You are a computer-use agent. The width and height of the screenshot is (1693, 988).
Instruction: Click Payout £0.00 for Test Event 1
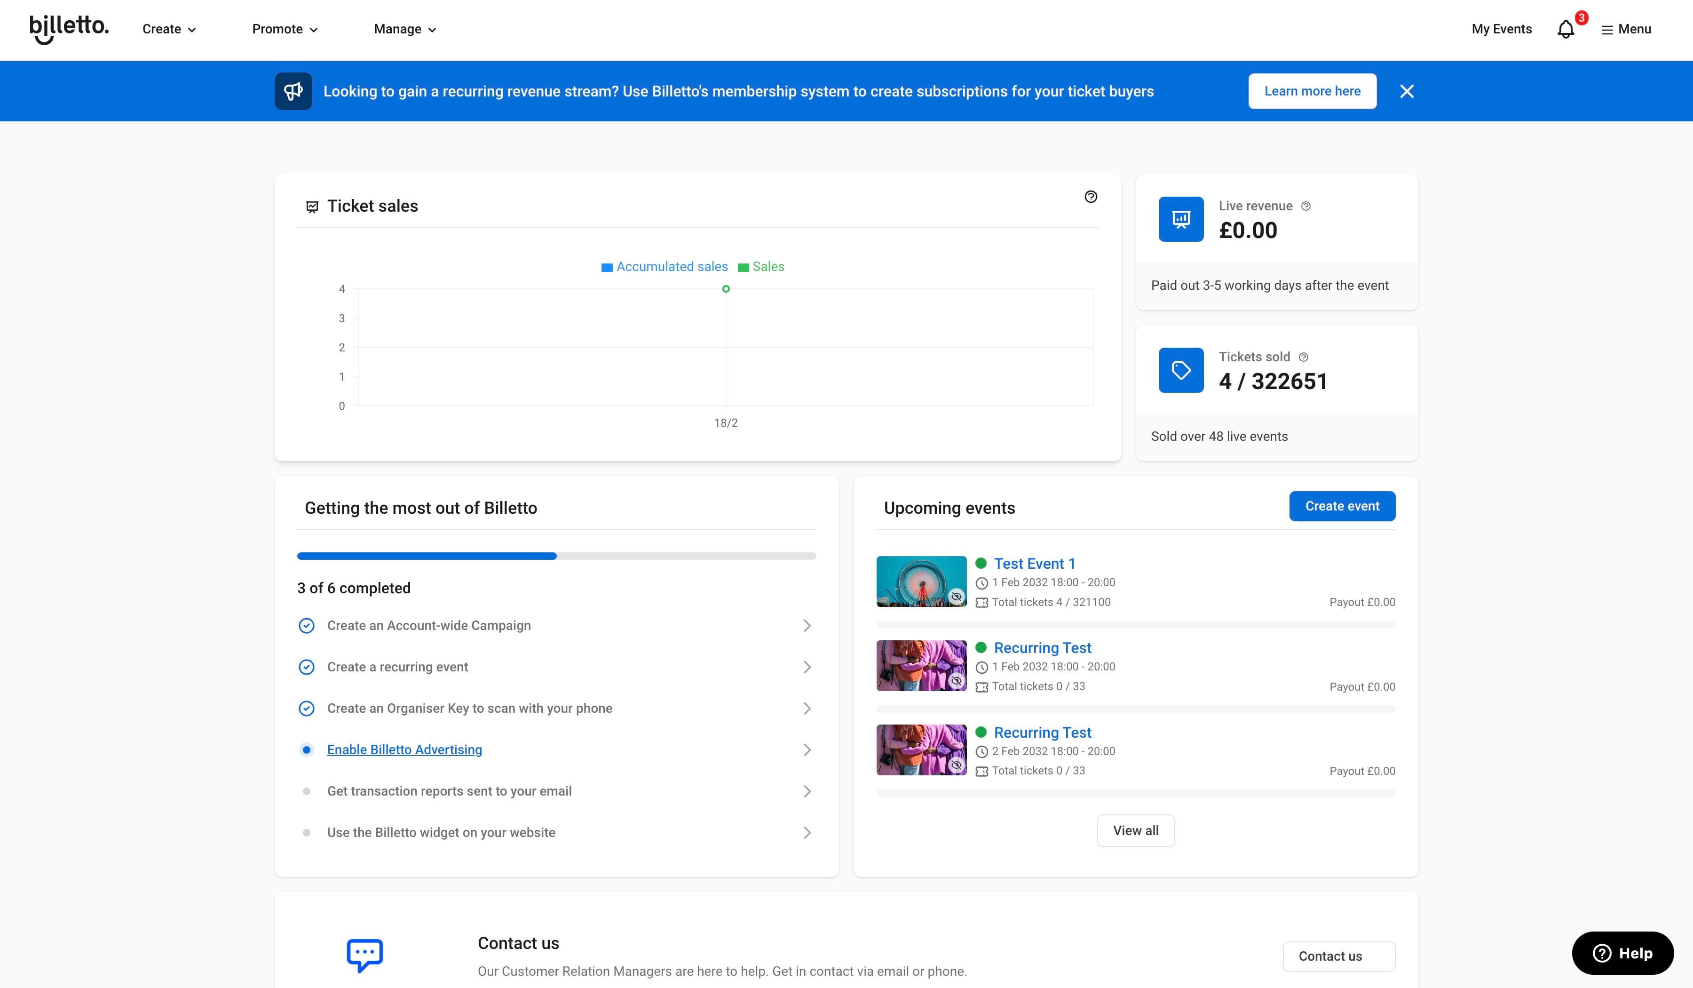(x=1362, y=603)
